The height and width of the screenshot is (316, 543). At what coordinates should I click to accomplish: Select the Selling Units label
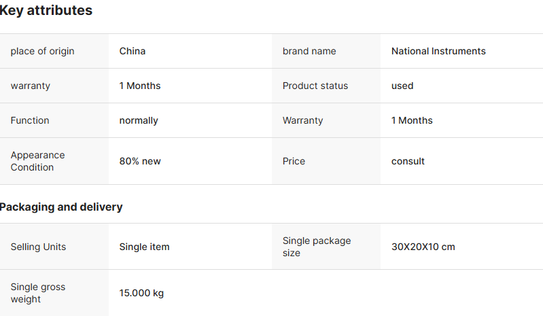click(x=38, y=247)
